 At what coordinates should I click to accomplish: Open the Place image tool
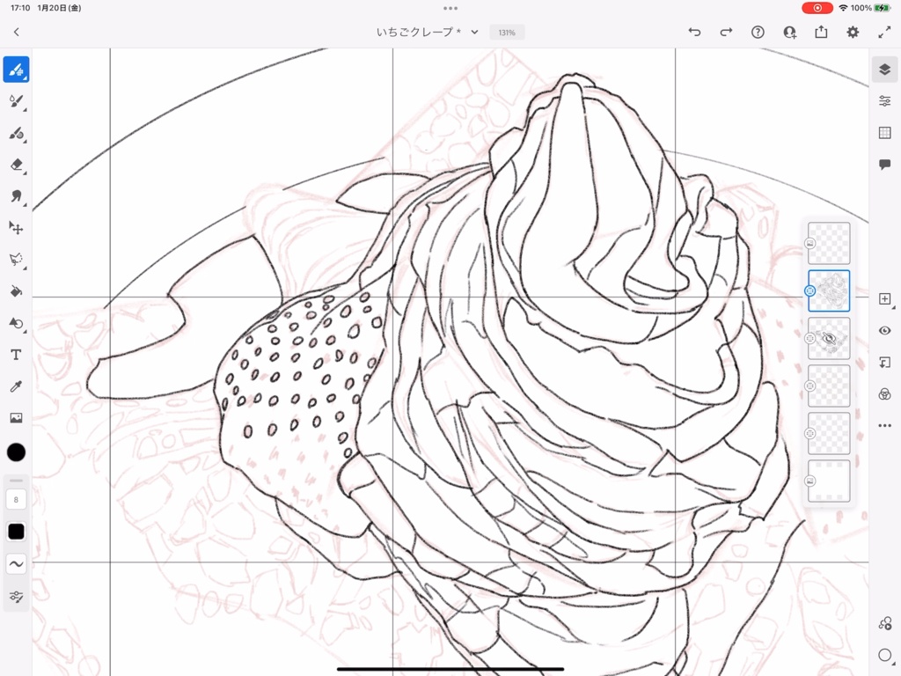[16, 418]
